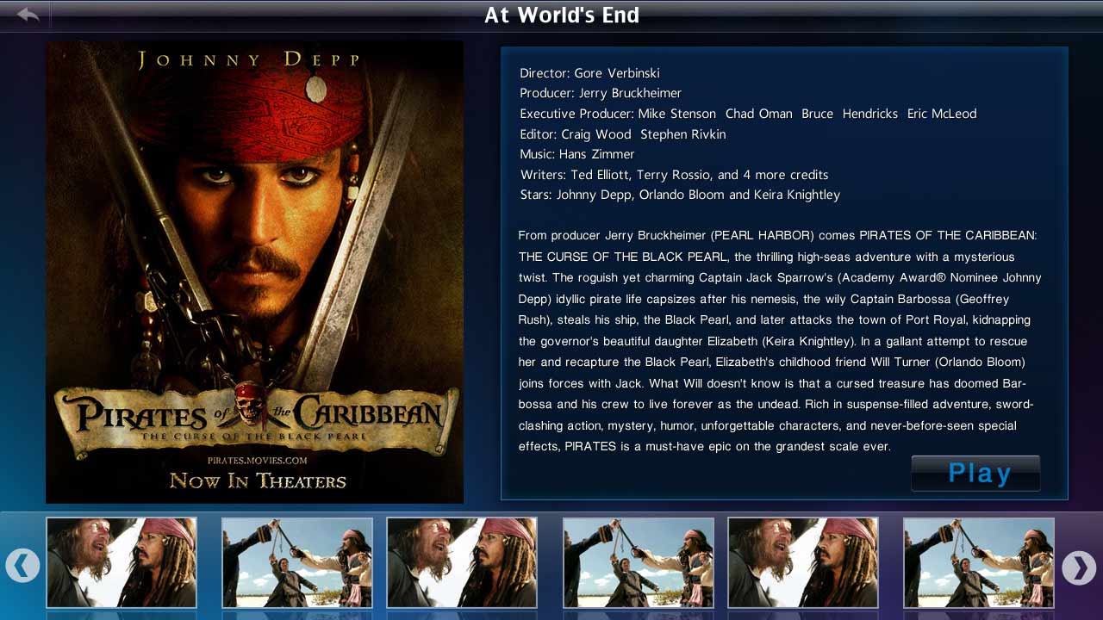Open the third thumbnail in the strip
The image size is (1103, 620).
coord(462,562)
